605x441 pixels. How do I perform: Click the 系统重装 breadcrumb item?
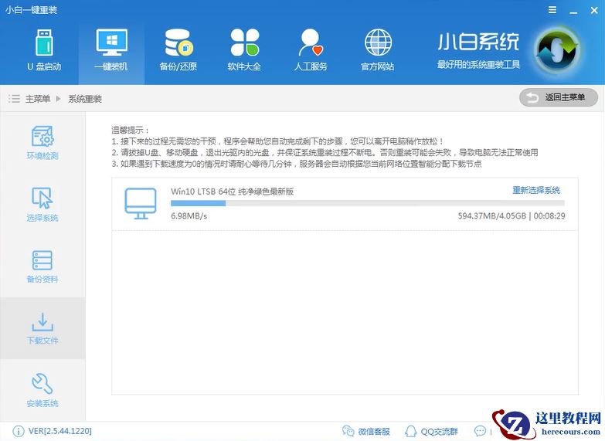(x=85, y=99)
